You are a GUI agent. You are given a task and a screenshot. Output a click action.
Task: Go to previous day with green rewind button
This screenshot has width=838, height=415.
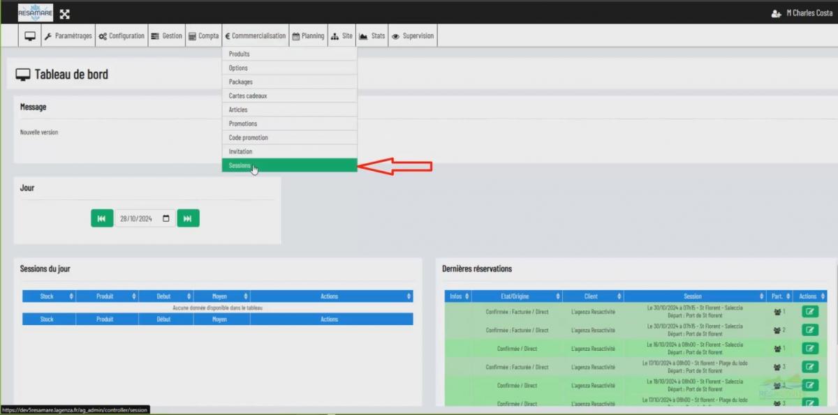(x=101, y=218)
